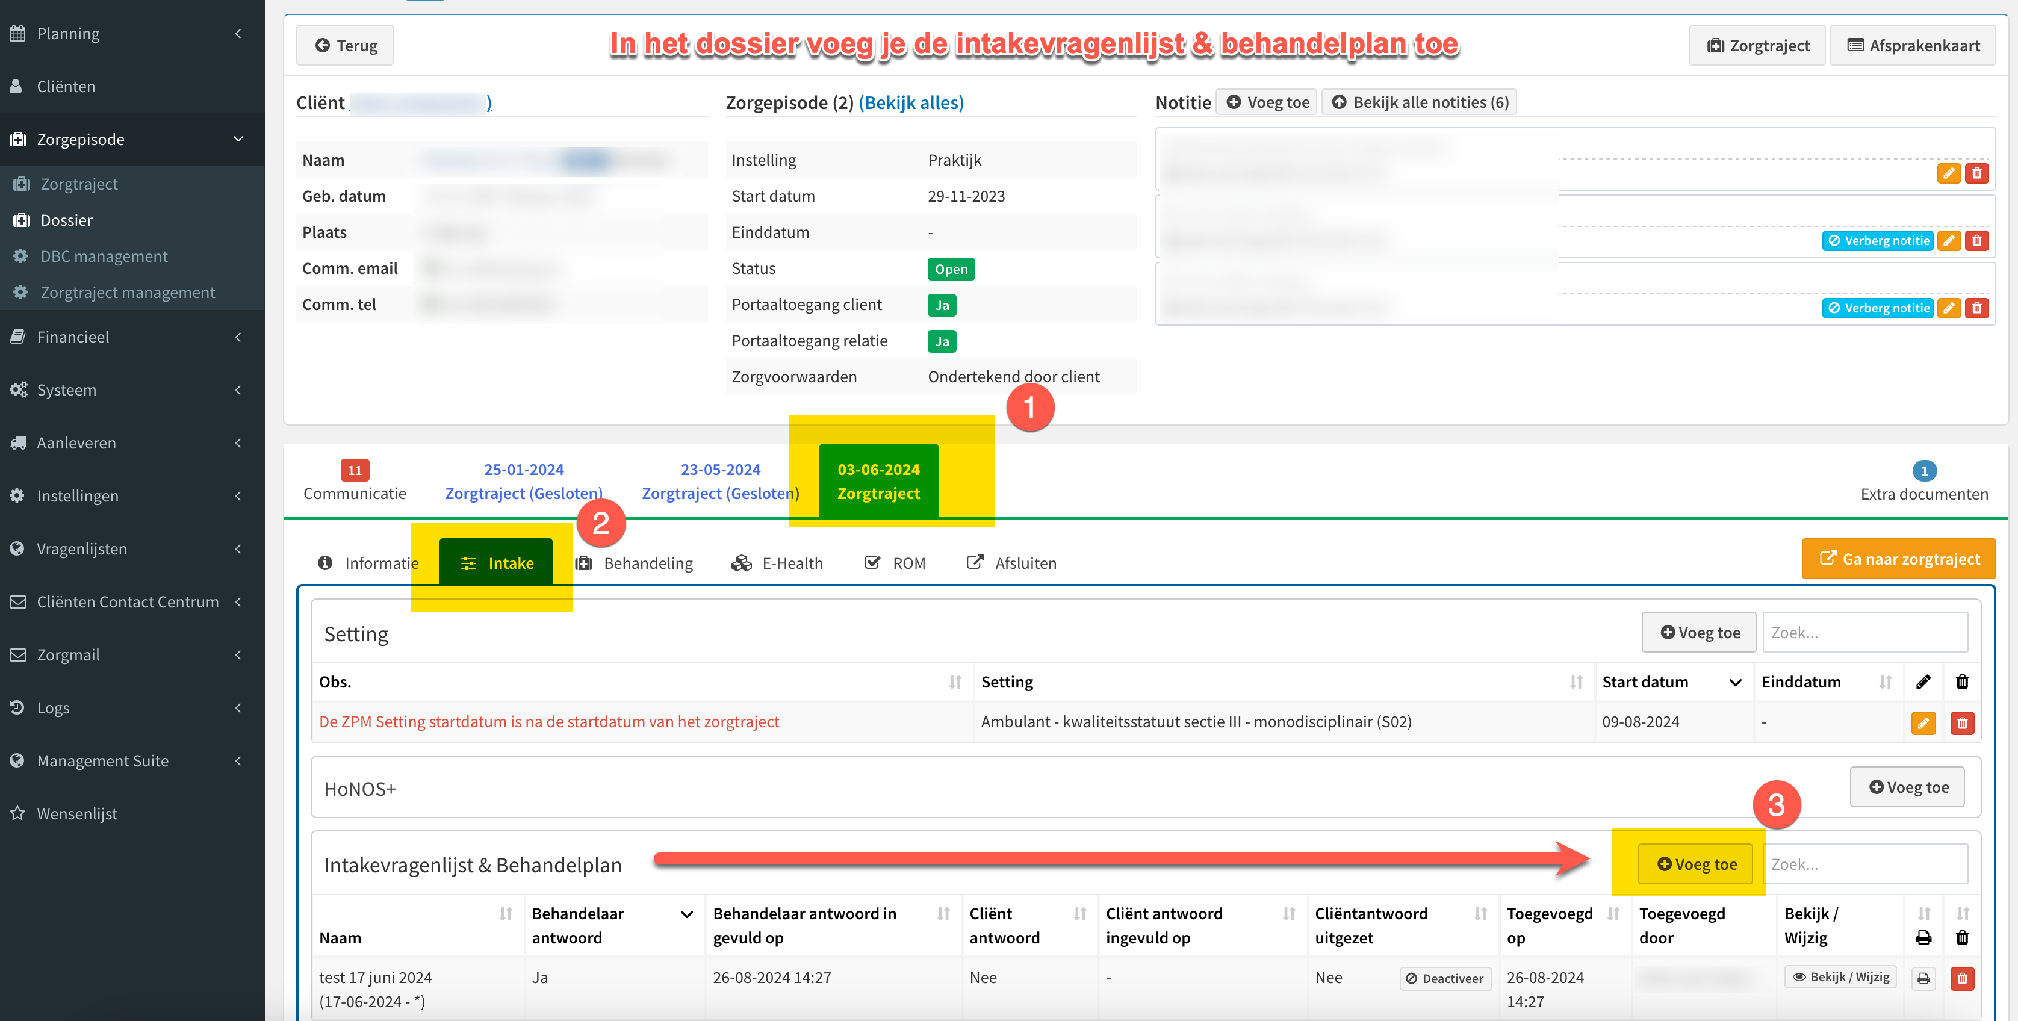Add a note with Notitie 'Voeg toe'

coord(1266,102)
